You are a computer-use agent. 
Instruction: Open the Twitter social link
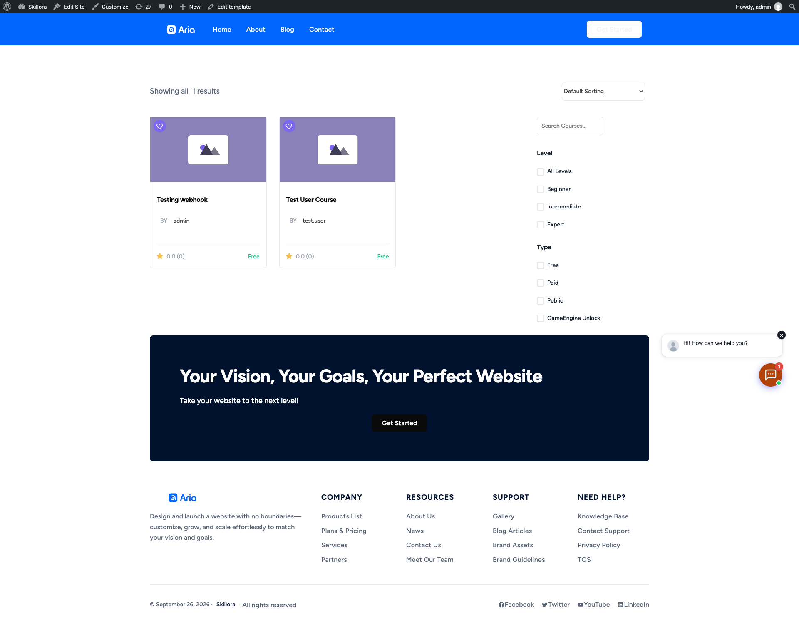pos(556,605)
